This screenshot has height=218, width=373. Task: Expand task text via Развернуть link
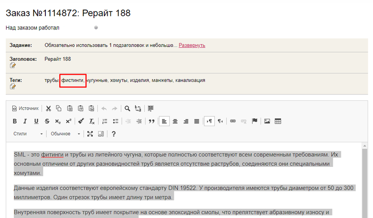[192, 45]
